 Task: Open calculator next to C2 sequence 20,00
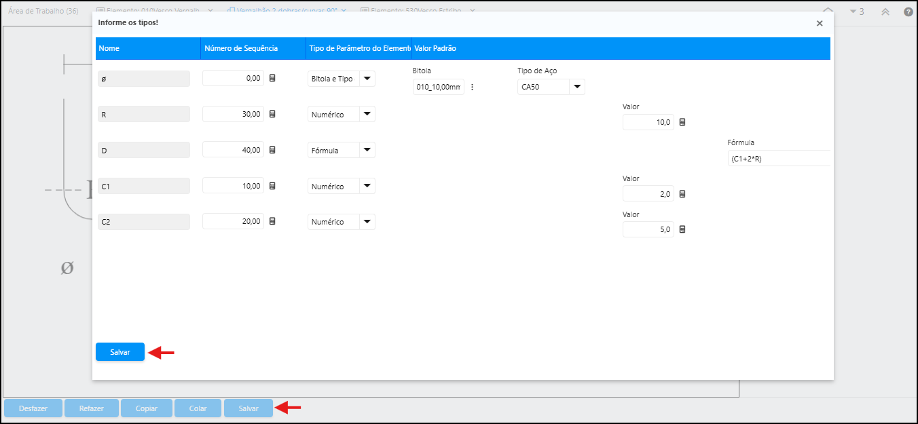coord(272,221)
